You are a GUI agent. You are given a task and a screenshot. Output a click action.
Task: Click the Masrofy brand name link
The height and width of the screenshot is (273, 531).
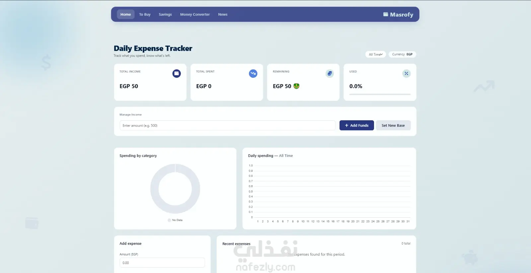tap(402, 15)
